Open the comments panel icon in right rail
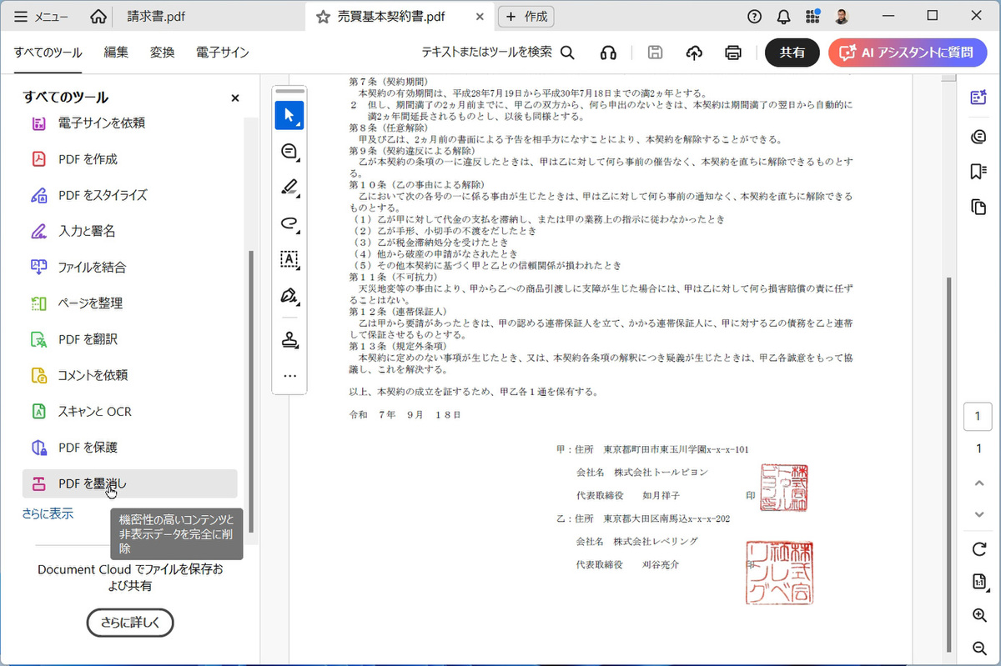1001x666 pixels. point(978,136)
